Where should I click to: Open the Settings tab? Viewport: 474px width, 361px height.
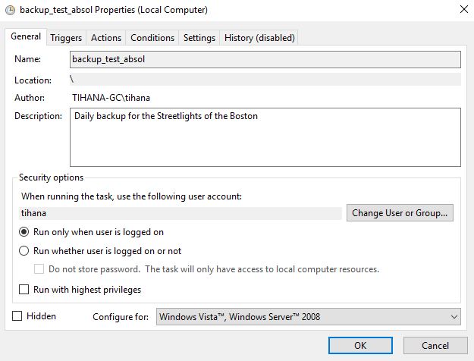(x=199, y=38)
